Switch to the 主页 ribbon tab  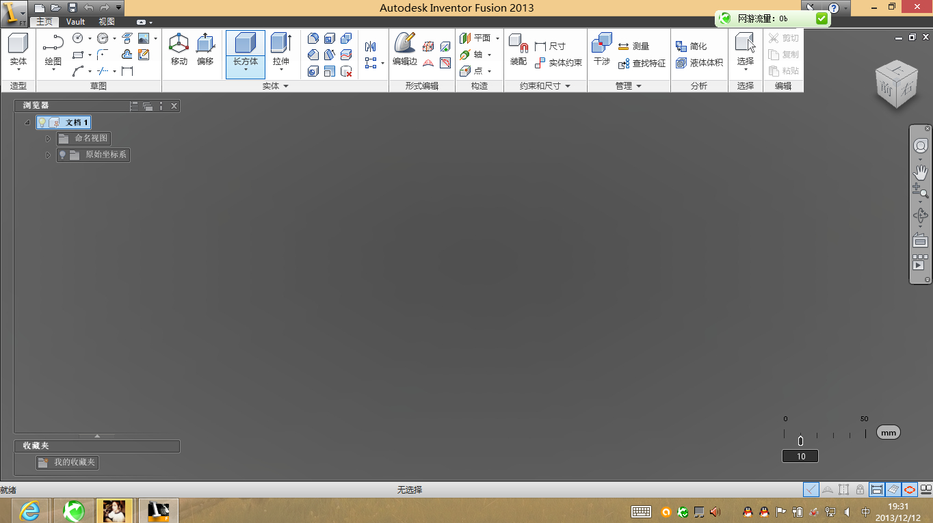(44, 22)
